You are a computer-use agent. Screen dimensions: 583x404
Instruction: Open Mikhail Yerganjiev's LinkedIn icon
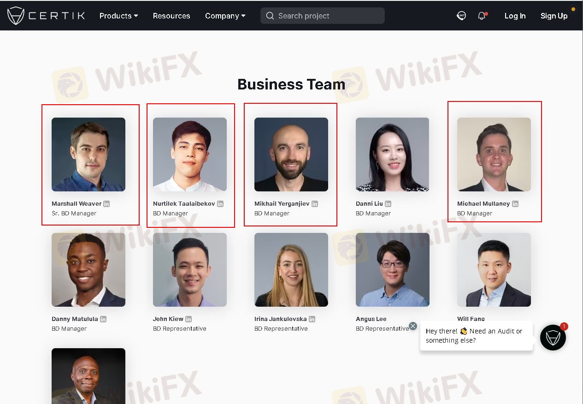click(315, 204)
